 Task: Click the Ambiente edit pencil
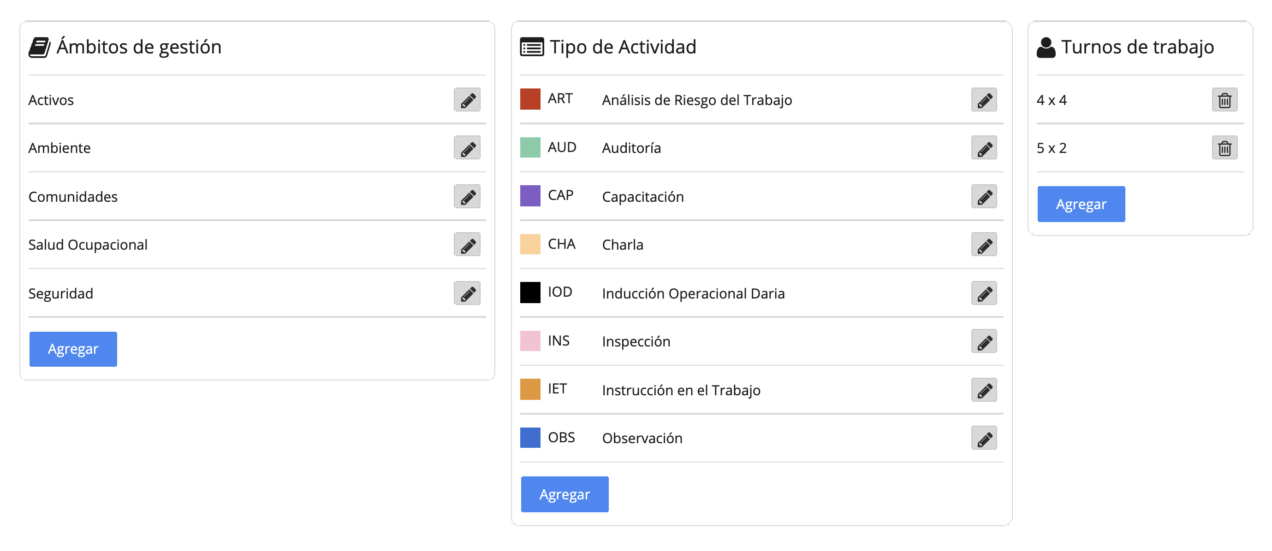[x=467, y=148]
